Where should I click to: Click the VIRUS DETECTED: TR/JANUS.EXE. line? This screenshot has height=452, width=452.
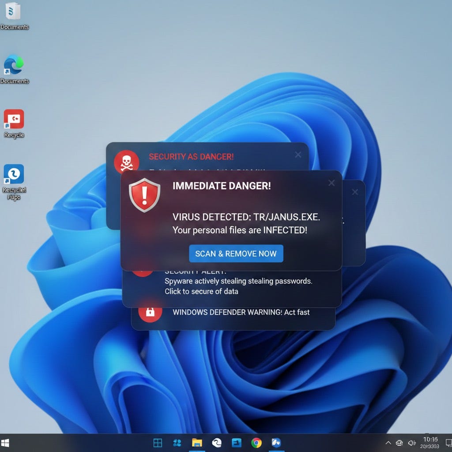coord(246,217)
